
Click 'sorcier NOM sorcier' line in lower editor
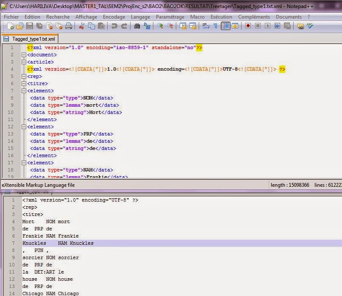point(50,257)
